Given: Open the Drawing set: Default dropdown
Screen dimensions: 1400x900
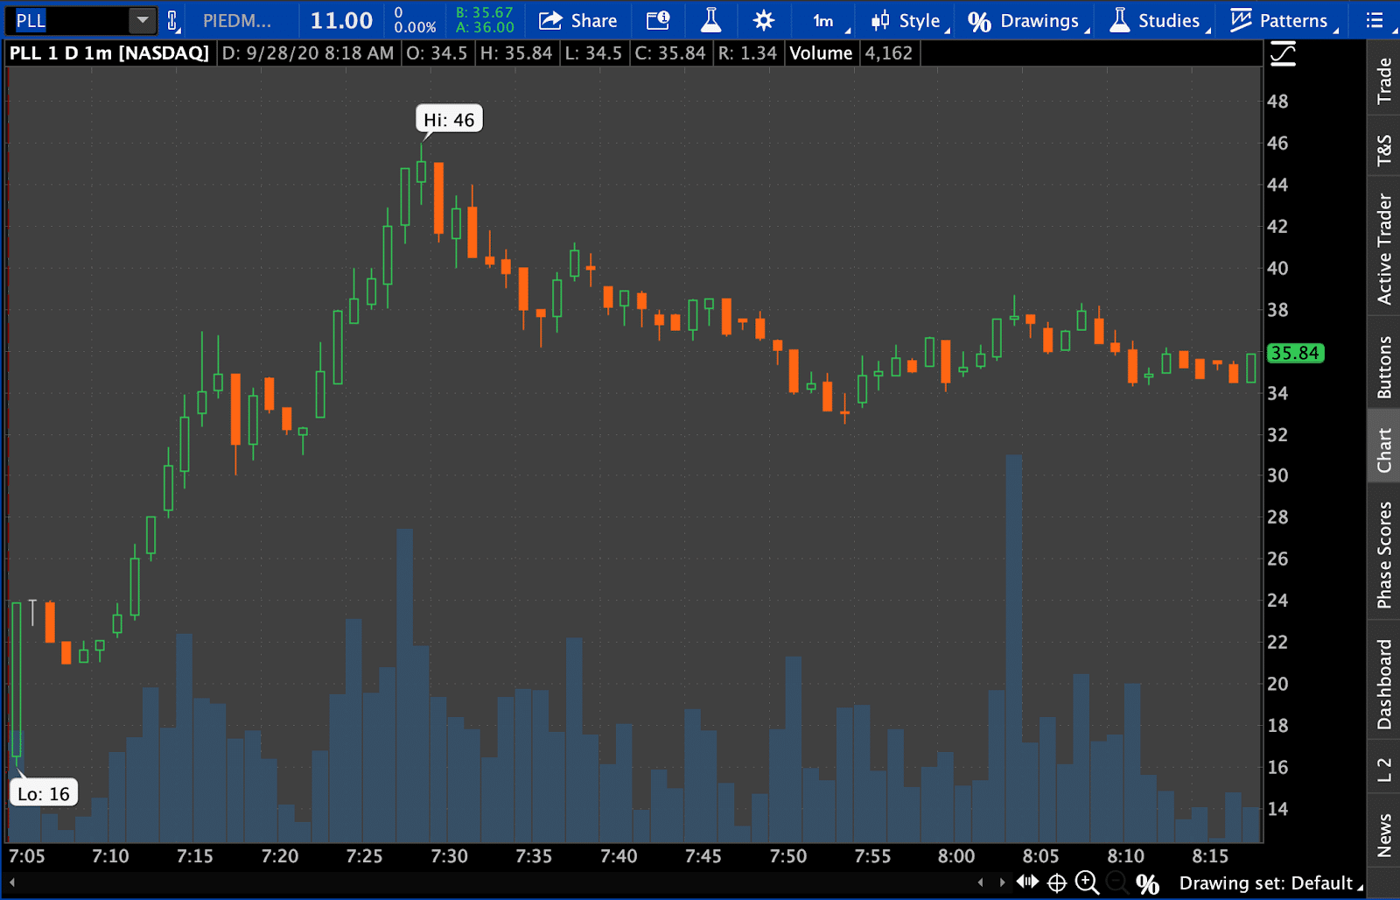Looking at the screenshot, I should click(1270, 883).
